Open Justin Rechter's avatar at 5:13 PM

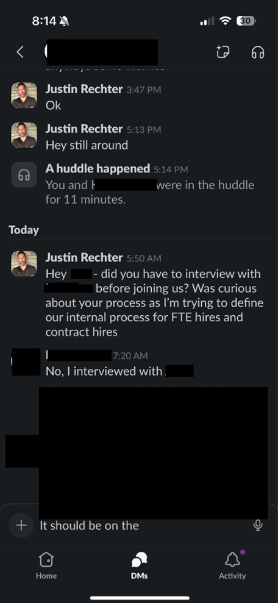[24, 135]
